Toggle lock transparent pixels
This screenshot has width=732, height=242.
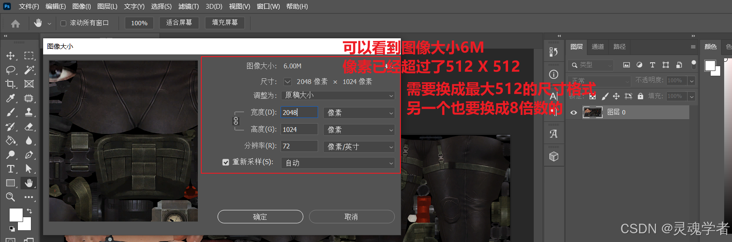coord(593,96)
